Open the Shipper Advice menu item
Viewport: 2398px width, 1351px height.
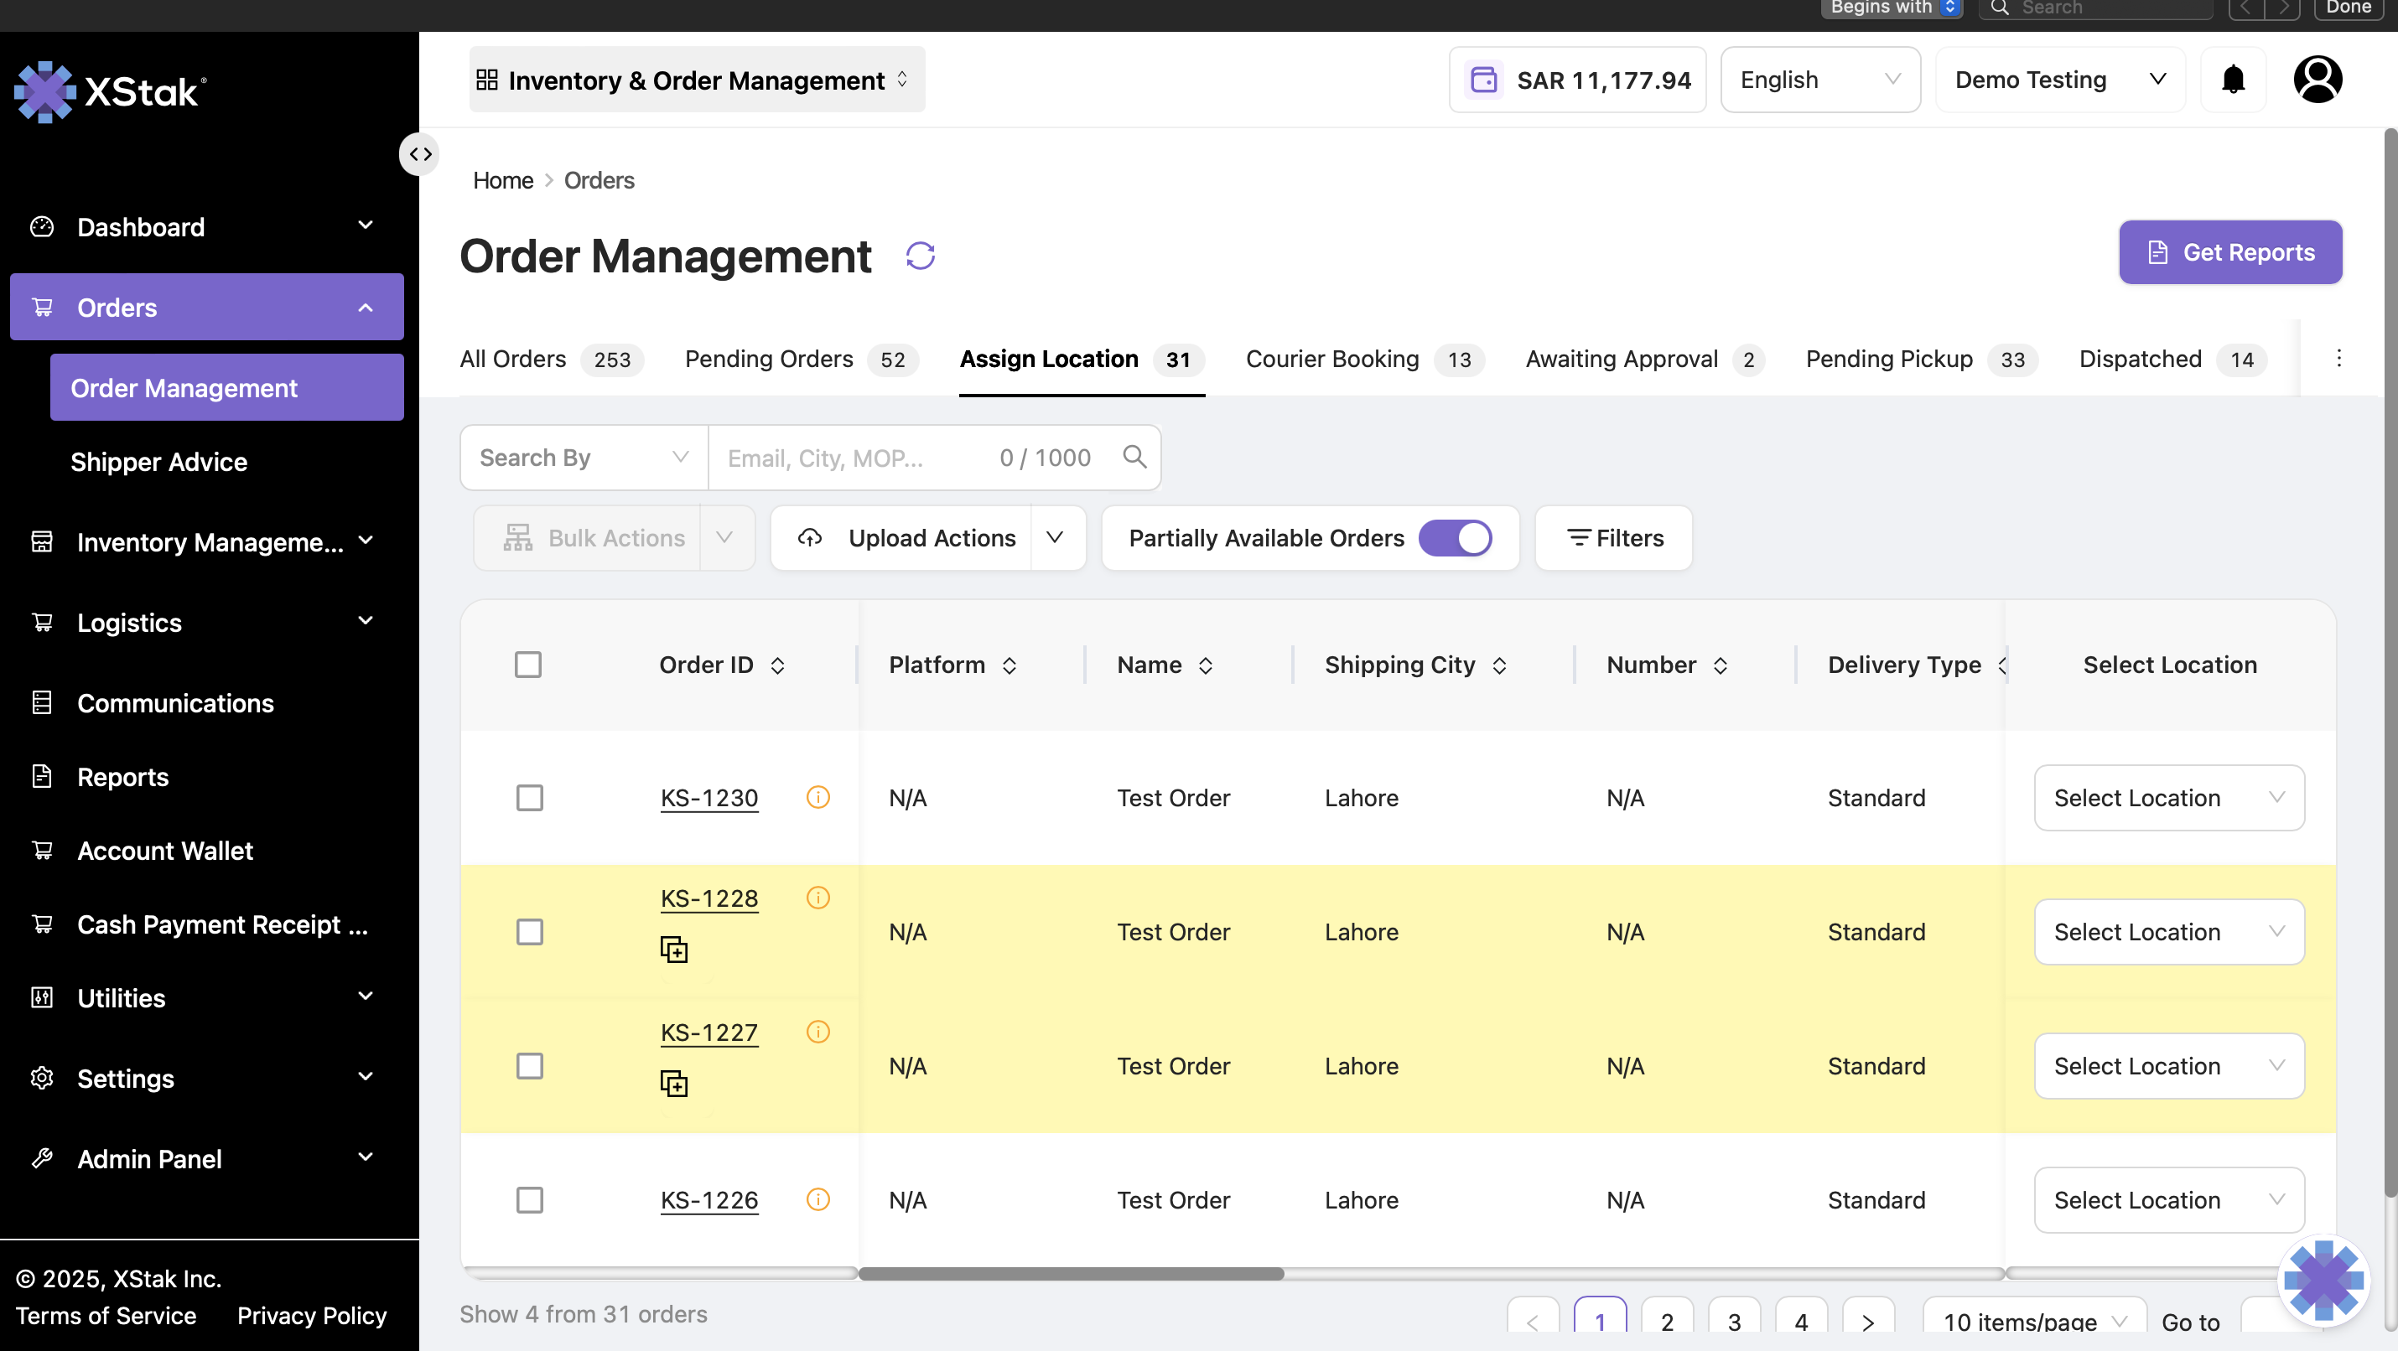click(159, 462)
